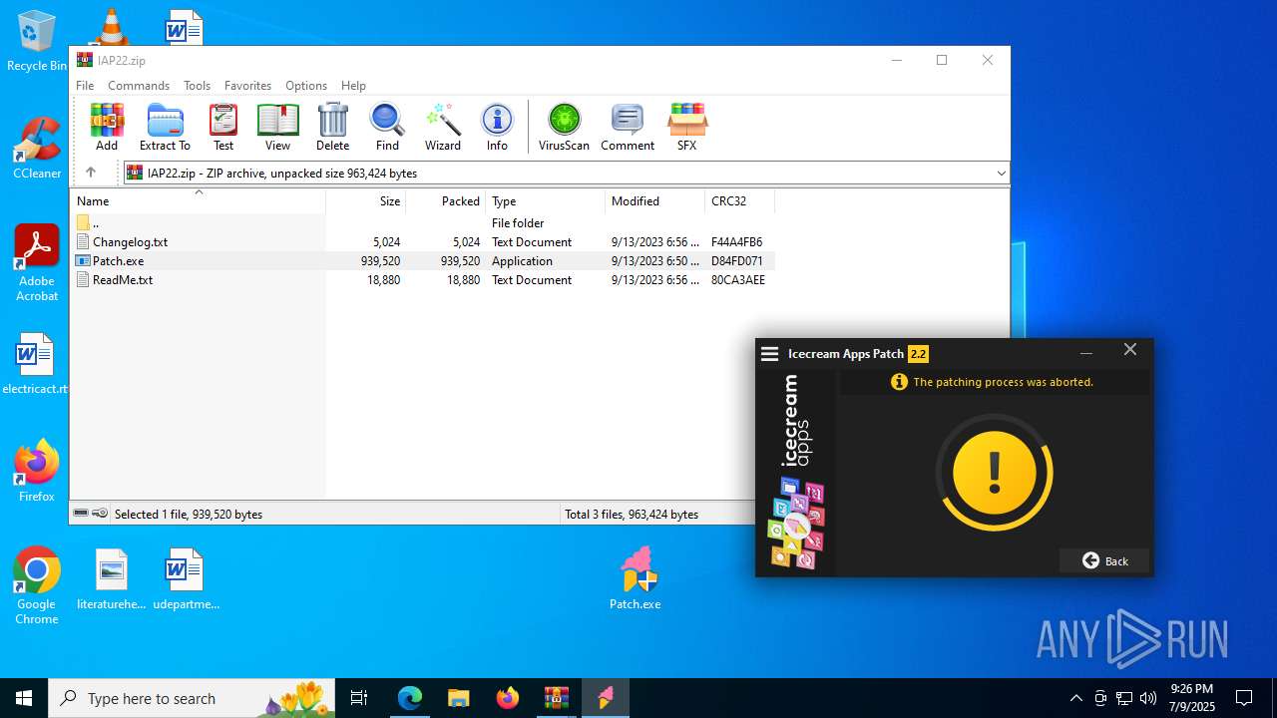Image resolution: width=1277 pixels, height=718 pixels.
Task: Select Changelog.txt in the archive list
Action: click(x=422, y=242)
